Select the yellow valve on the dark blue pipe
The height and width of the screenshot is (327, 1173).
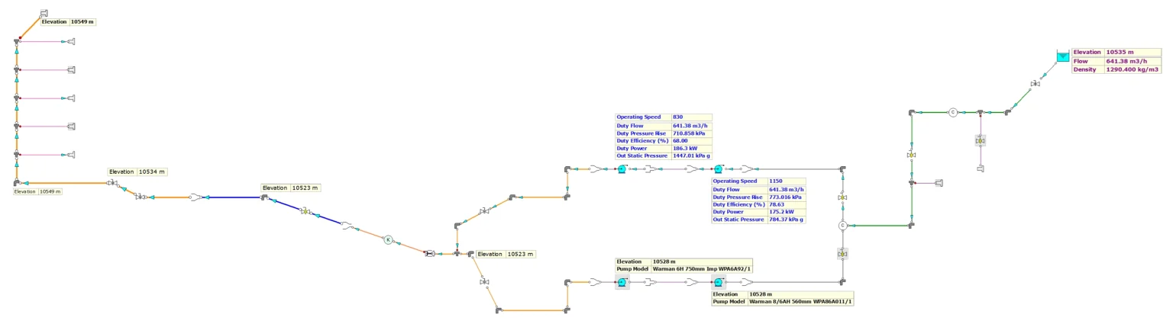[x=305, y=211]
